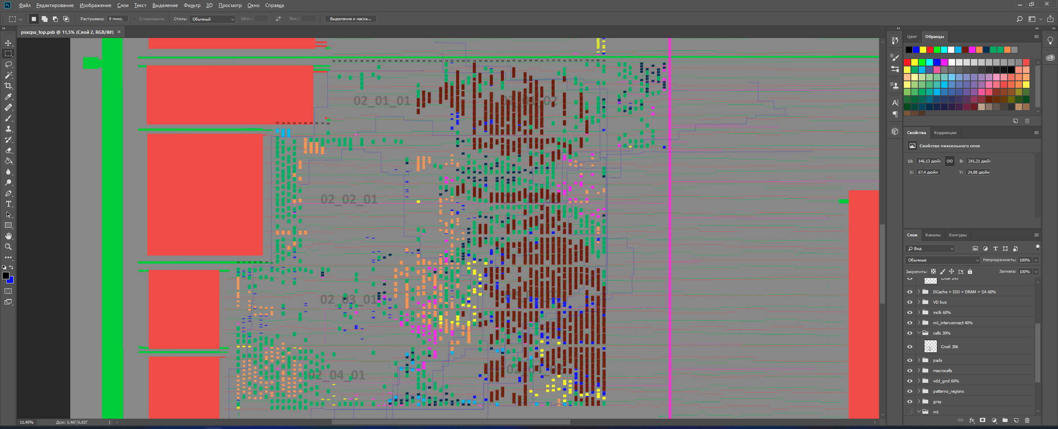Add a layer mask via panel icon

click(x=982, y=420)
